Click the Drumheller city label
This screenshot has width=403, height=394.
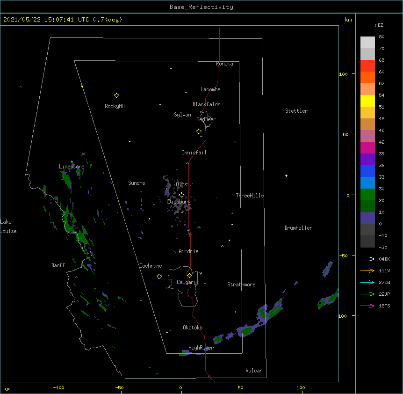[x=298, y=228]
